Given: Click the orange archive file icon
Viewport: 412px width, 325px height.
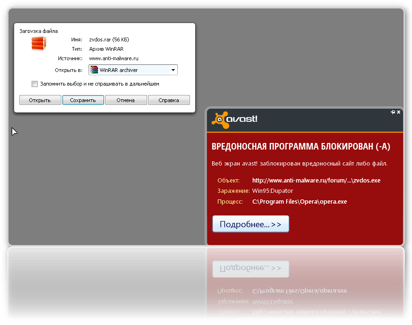Looking at the screenshot, I should click(39, 43).
